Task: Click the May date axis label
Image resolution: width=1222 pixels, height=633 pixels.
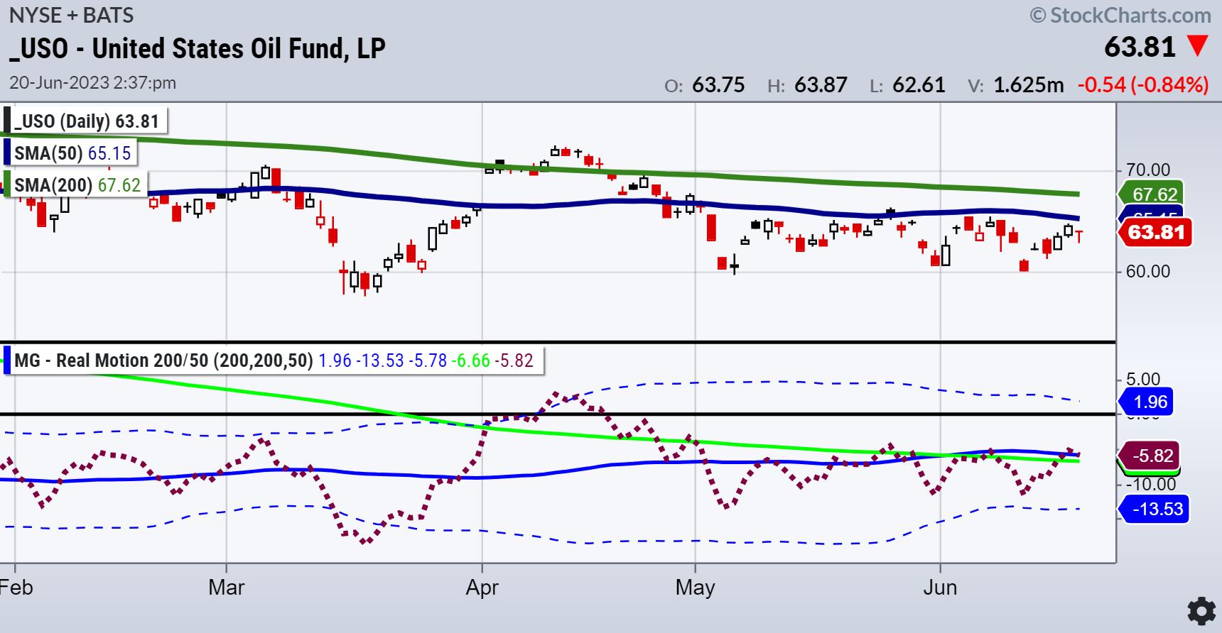Action: [695, 588]
